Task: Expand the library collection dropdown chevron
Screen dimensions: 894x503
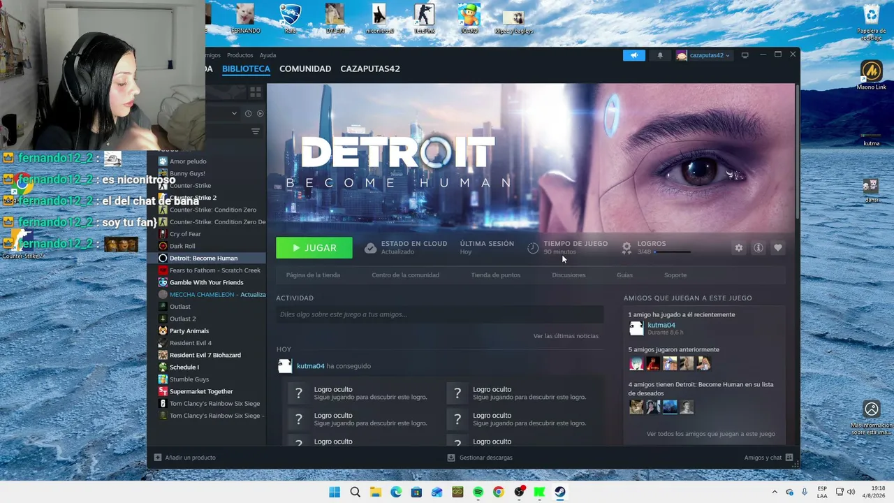Action: point(234,113)
